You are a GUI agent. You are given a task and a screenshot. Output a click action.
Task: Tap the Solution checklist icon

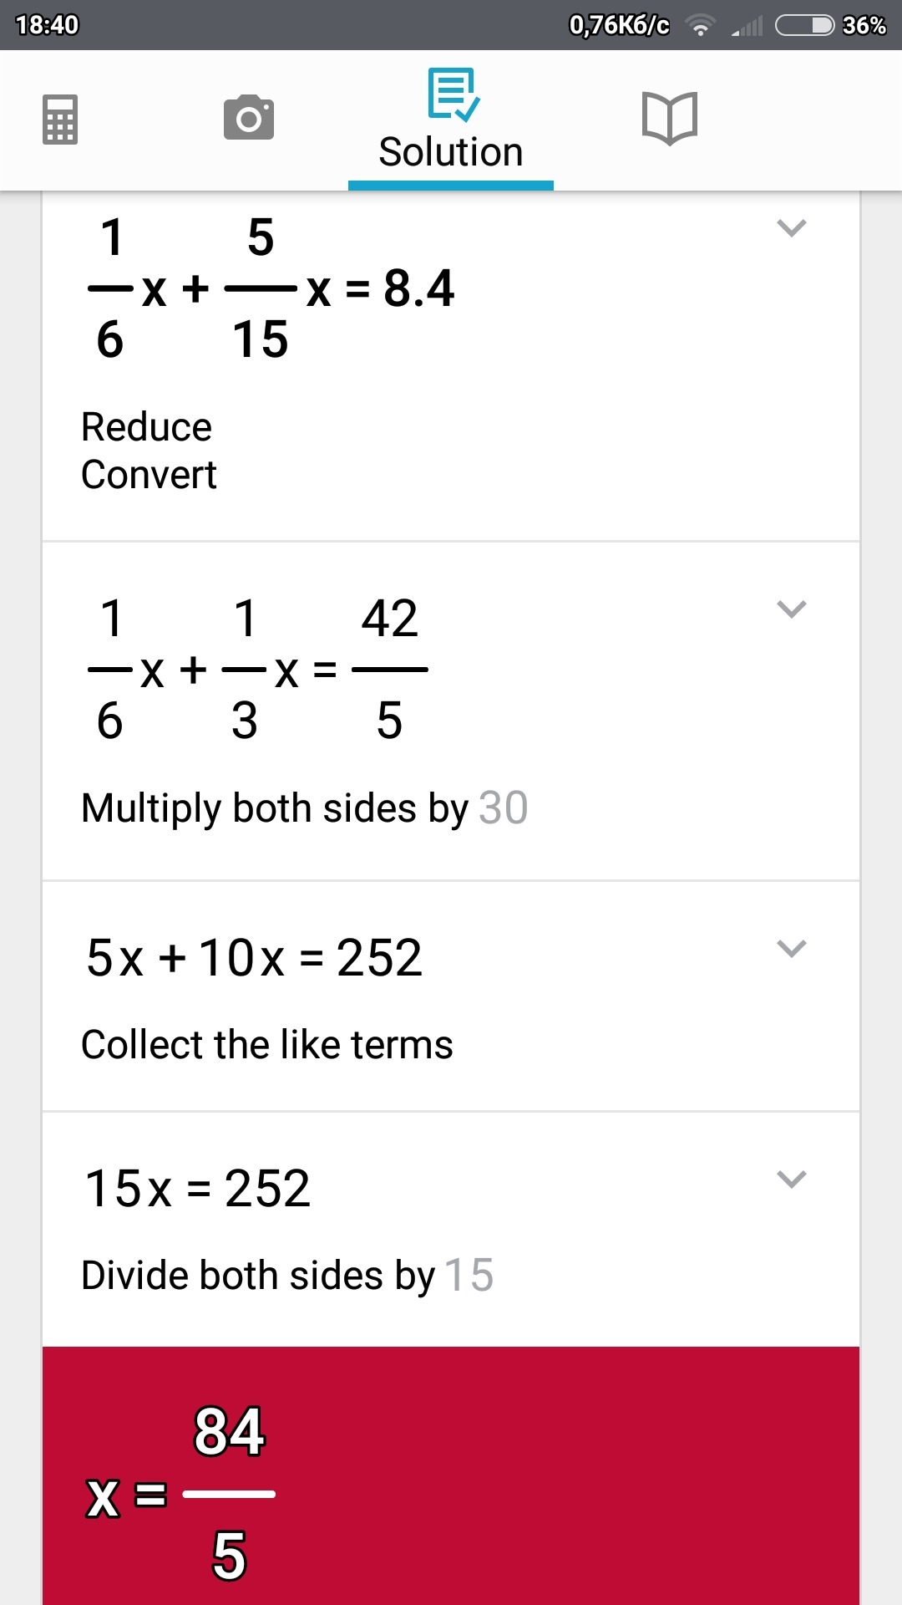(x=453, y=94)
